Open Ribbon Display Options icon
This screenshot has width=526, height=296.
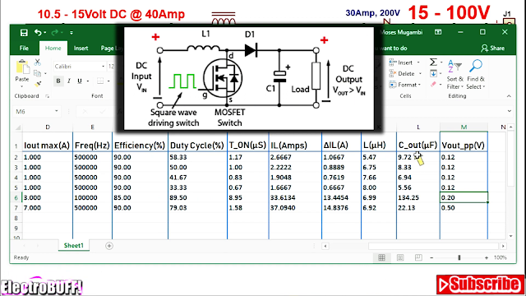438,32
